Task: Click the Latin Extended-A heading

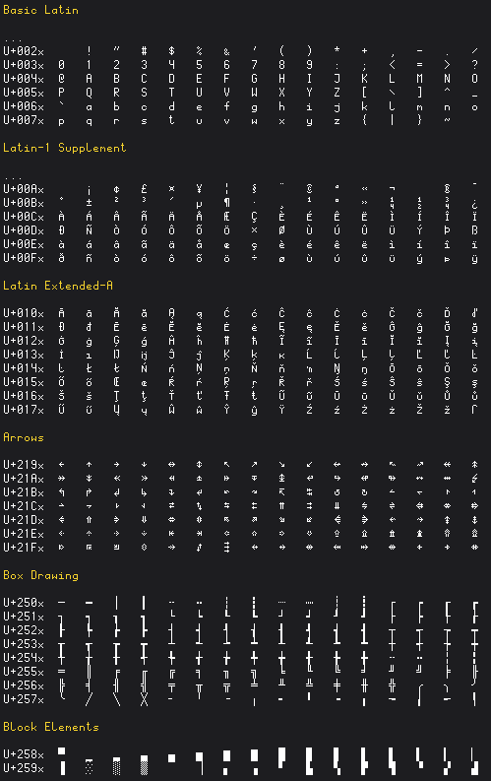Action: 58,286
